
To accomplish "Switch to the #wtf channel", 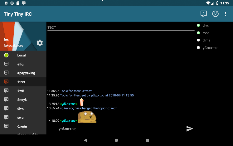I will point(23,91).
